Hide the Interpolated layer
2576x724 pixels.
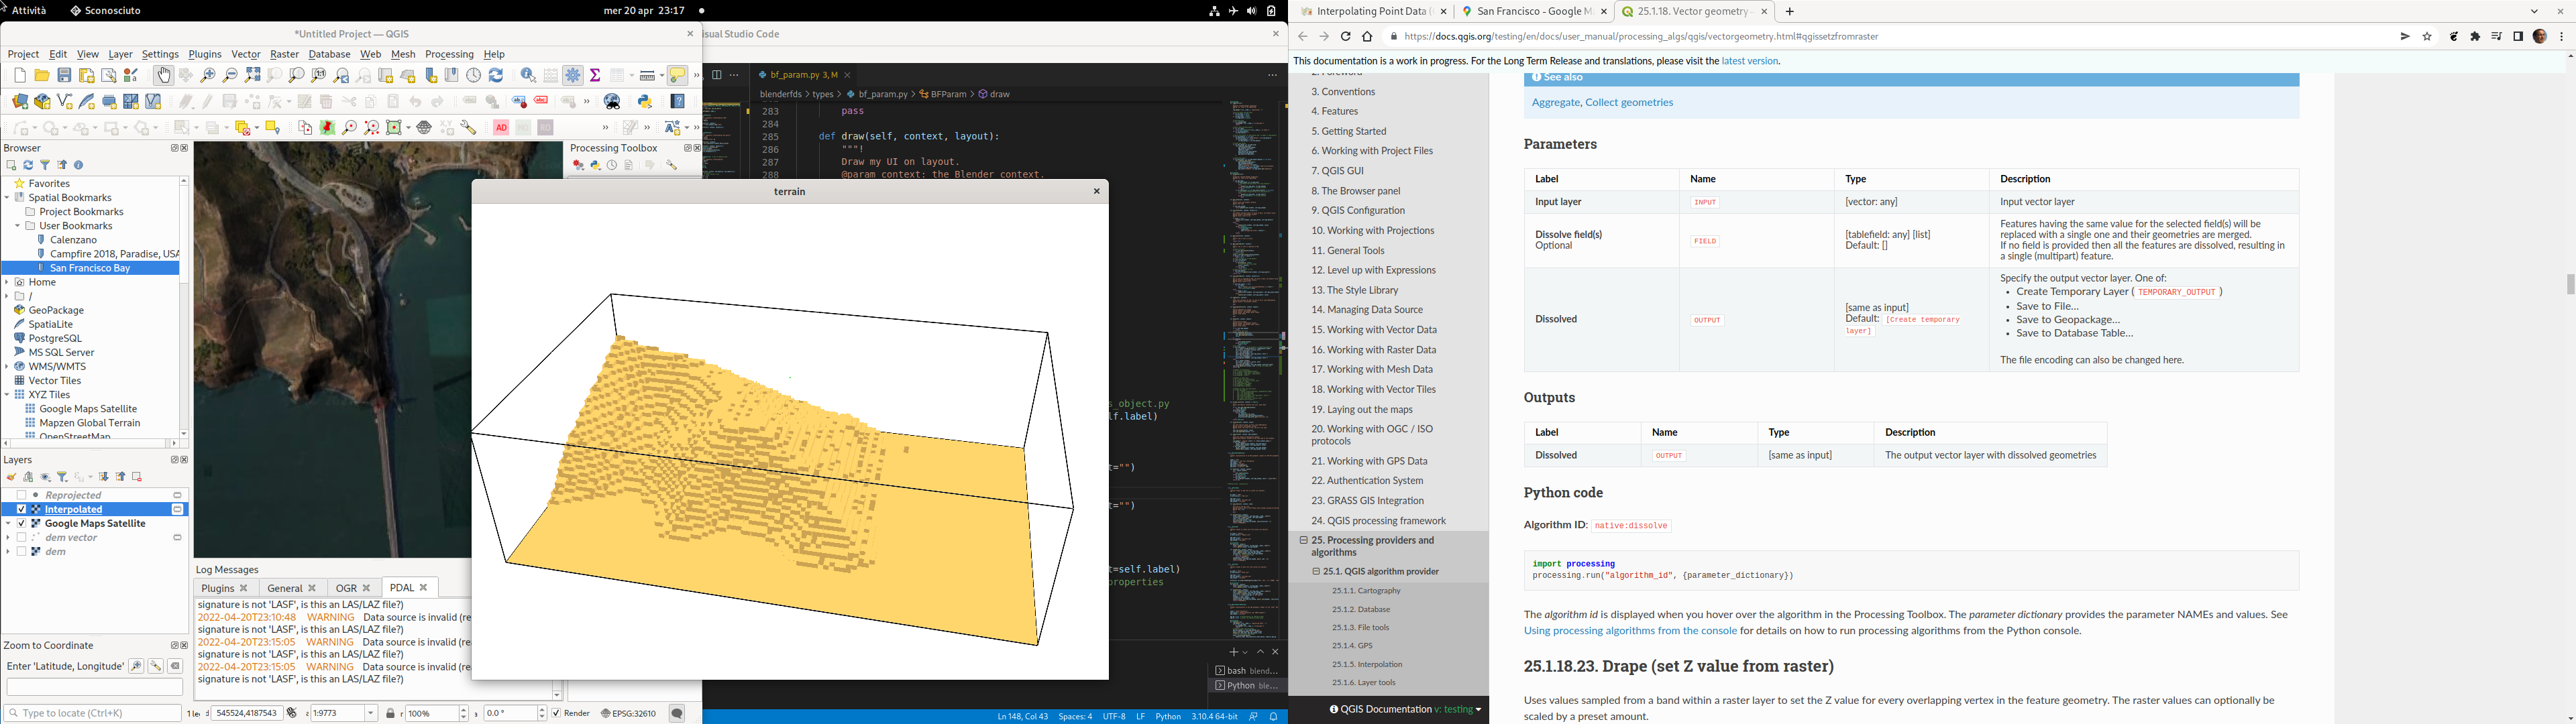22,509
